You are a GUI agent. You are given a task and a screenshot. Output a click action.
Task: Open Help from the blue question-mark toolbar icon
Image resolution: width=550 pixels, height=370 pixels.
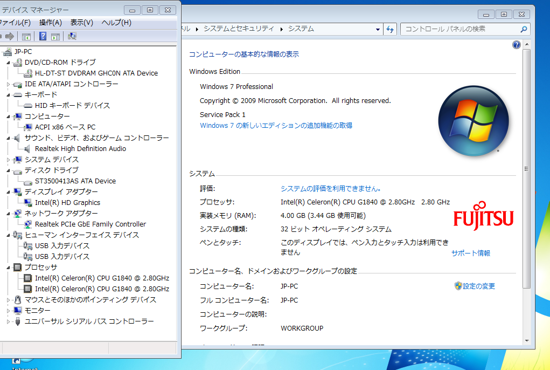click(x=43, y=36)
